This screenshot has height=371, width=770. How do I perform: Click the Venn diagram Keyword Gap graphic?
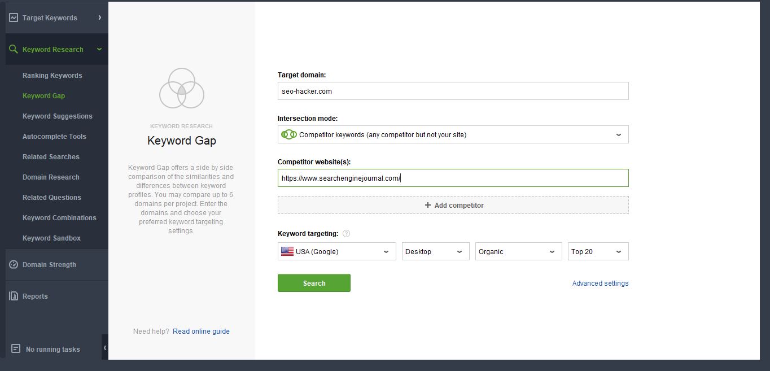(181, 88)
